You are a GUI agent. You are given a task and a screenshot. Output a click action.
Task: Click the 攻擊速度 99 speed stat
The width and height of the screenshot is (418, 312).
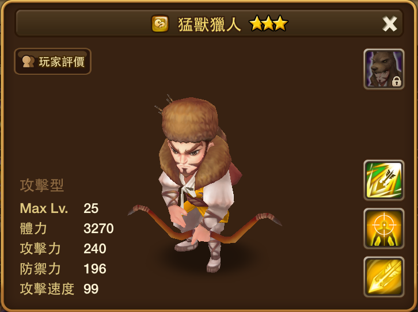59,289
